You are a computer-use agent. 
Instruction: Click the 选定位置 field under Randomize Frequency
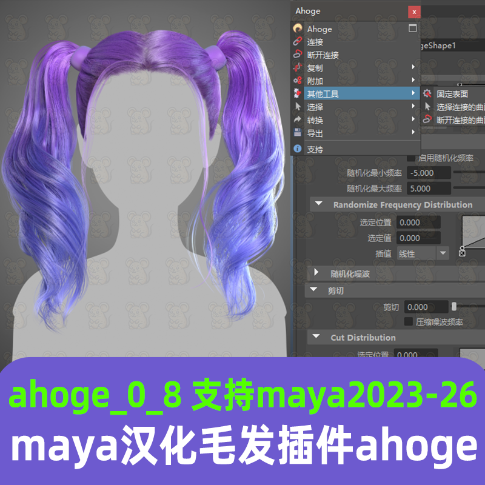pos(418,222)
